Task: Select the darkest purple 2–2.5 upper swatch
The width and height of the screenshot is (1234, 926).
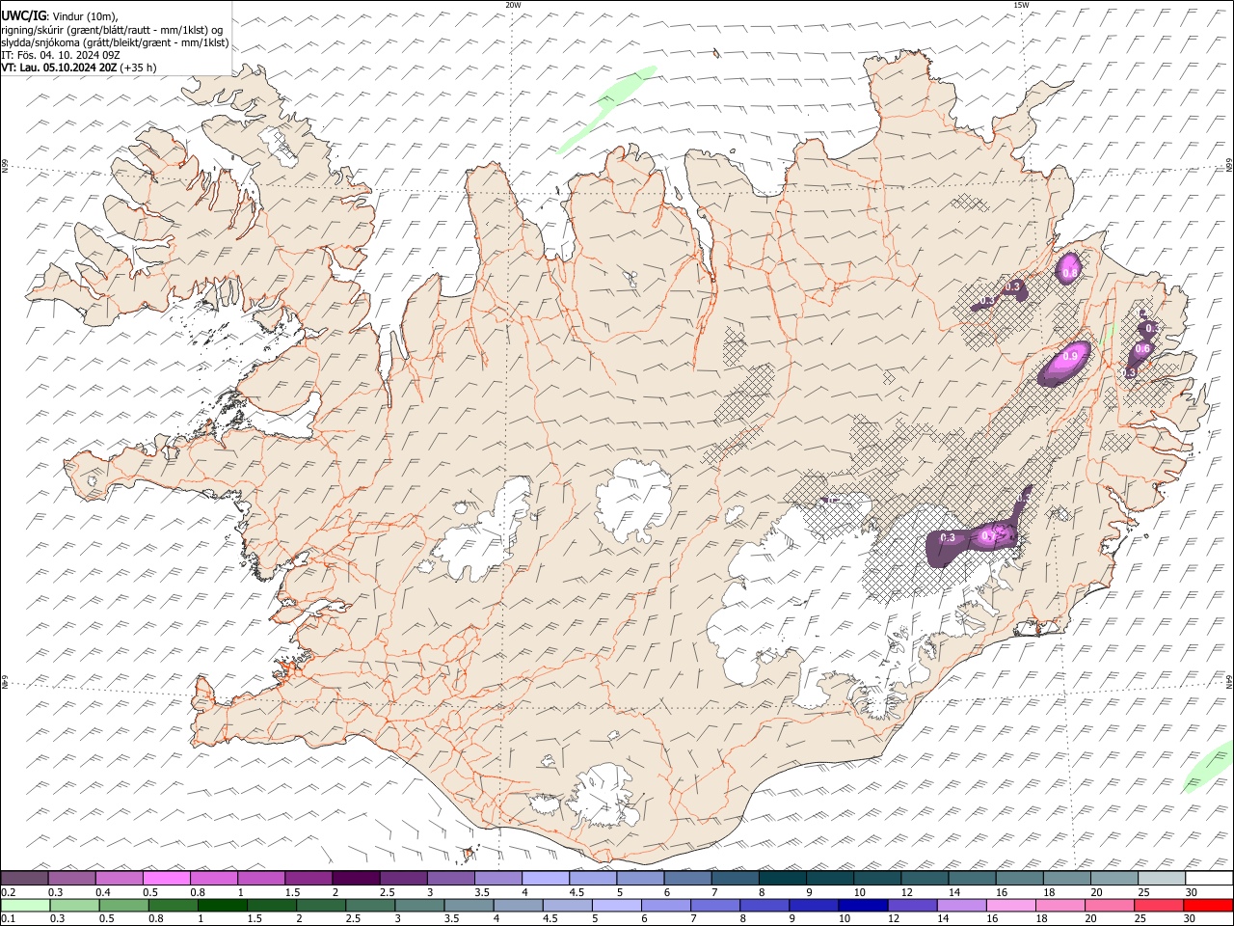Action: pos(356,879)
